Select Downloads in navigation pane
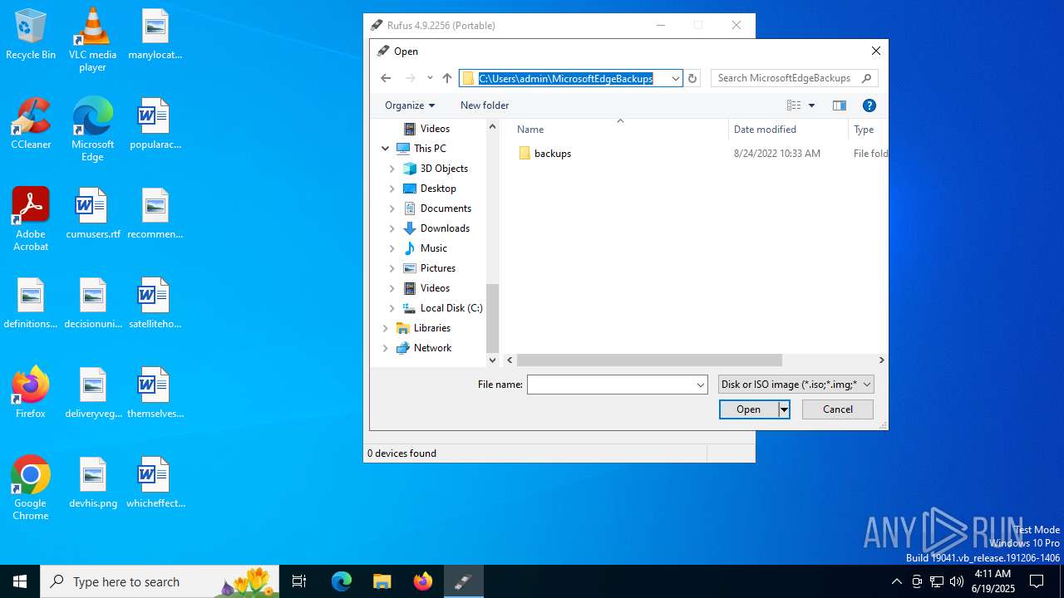Viewport: 1064px width, 598px height. point(445,228)
